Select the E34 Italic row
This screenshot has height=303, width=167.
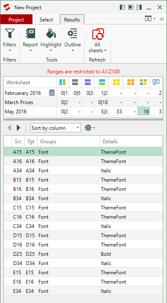coord(83,291)
